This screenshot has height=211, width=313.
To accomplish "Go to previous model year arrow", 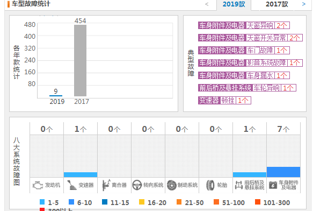I will [x=207, y=4].
